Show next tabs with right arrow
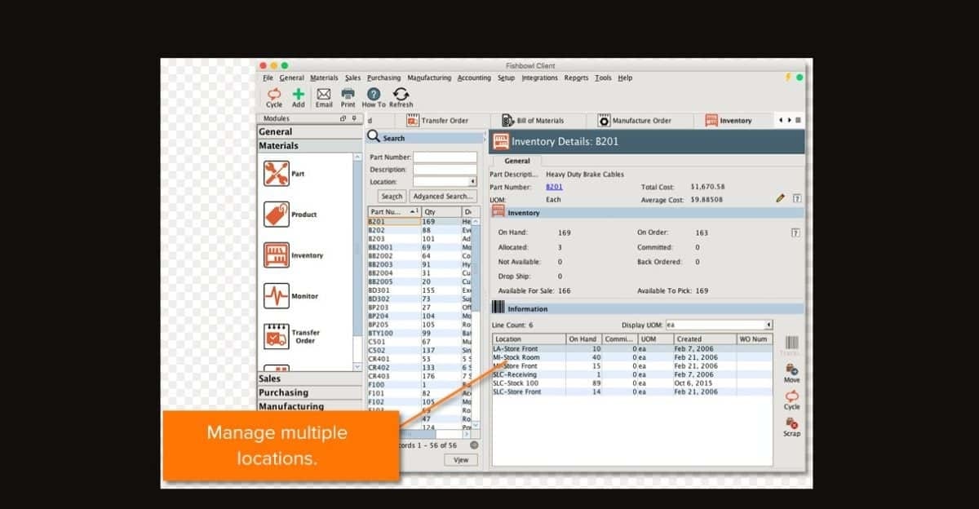The width and height of the screenshot is (979, 509). pos(789,121)
